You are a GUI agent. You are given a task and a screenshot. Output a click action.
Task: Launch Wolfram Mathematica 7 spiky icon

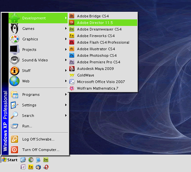72,88
